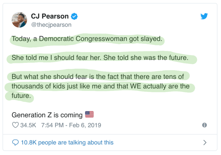
Task: Click the "Generation Z is coming" text
Action: pyautogui.click(x=47, y=115)
